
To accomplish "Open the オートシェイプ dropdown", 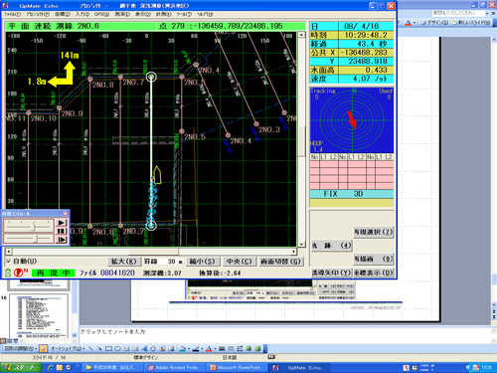I will pyautogui.click(x=68, y=348).
